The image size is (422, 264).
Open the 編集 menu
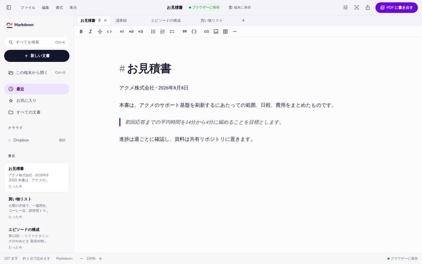point(45,8)
